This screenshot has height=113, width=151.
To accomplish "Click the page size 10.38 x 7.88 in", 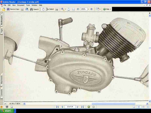I will pos(15,103).
